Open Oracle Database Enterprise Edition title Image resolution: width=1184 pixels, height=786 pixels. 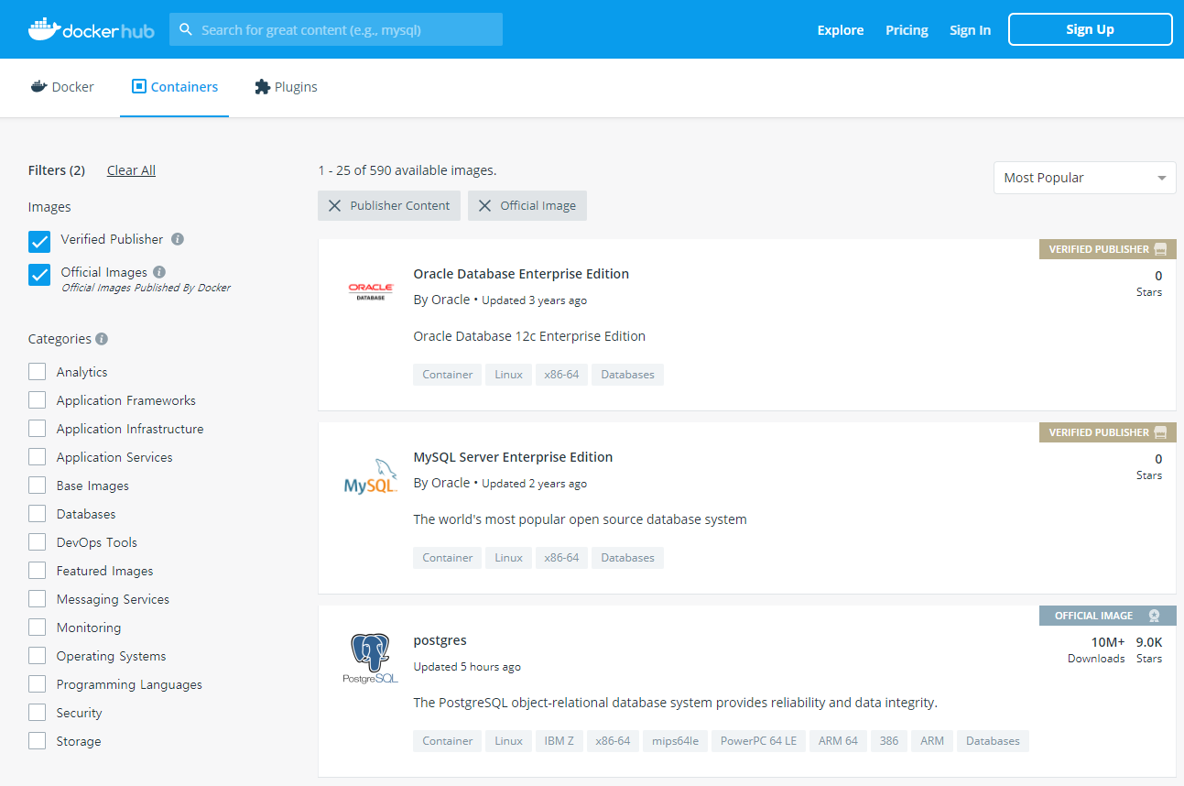pyautogui.click(x=521, y=274)
